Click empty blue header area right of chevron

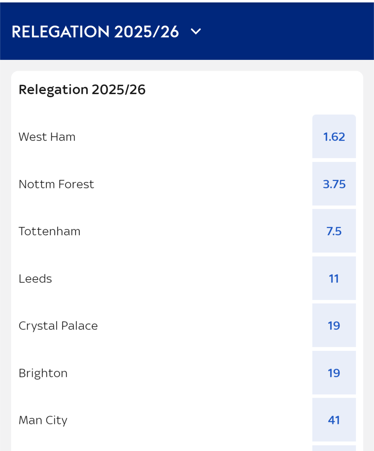(287, 32)
